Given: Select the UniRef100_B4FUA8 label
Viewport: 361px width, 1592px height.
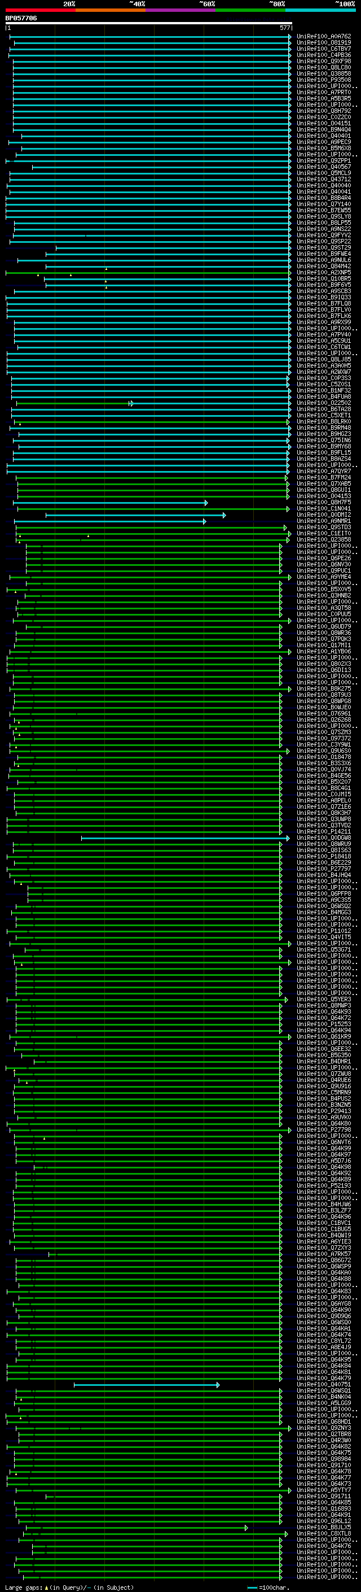Looking at the screenshot, I should (324, 397).
